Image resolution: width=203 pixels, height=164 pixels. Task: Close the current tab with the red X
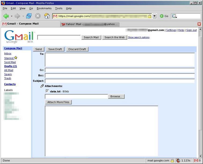[x=199, y=24]
